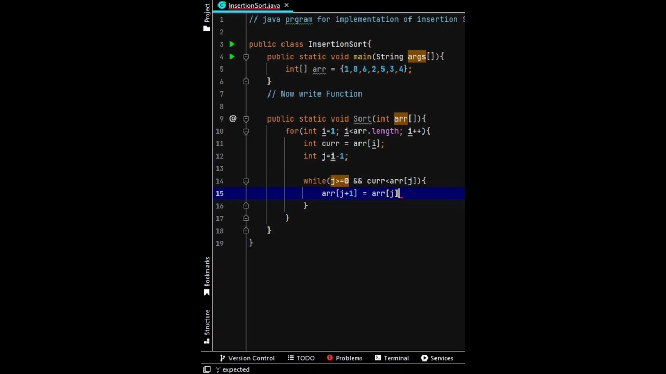Click the Version Control branch icon
The image size is (666, 374).
[223, 358]
